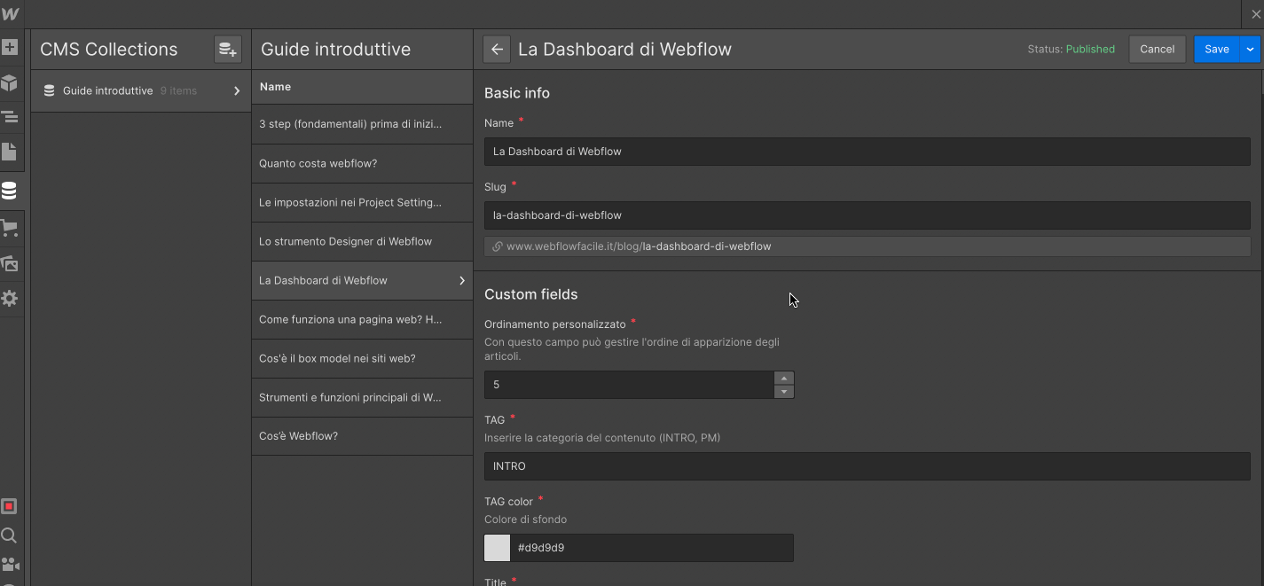Viewport: 1264px width, 586px height.
Task: Edit the #d9d9d9 hex color field
Action: pyautogui.click(x=652, y=548)
